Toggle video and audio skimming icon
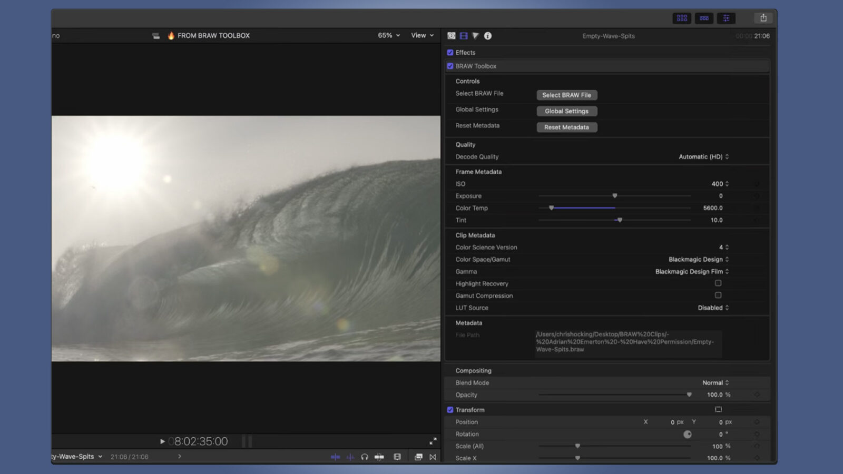The height and width of the screenshot is (474, 843). (x=335, y=457)
